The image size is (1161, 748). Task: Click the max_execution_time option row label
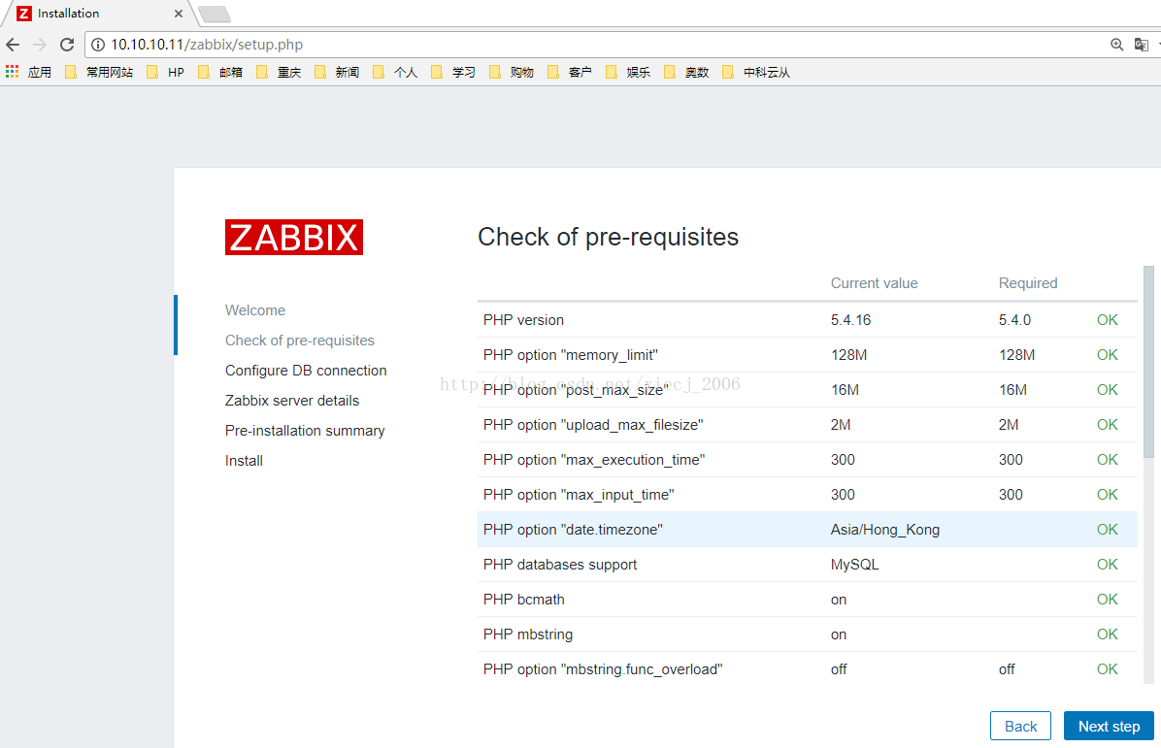point(594,460)
